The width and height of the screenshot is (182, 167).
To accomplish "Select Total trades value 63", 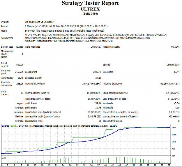I will pos(22,93).
